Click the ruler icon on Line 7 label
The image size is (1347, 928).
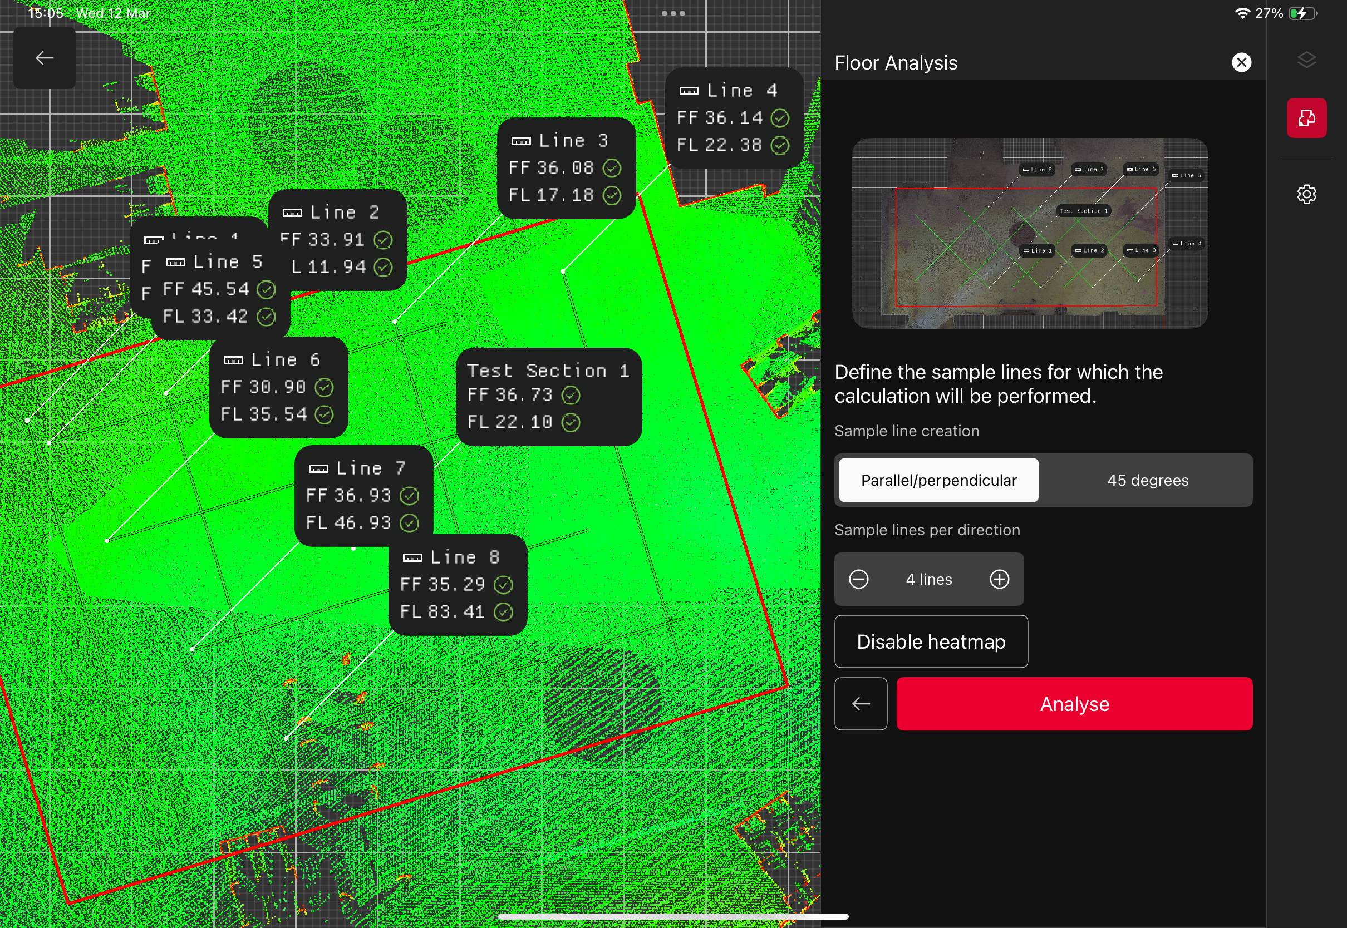pyautogui.click(x=318, y=468)
